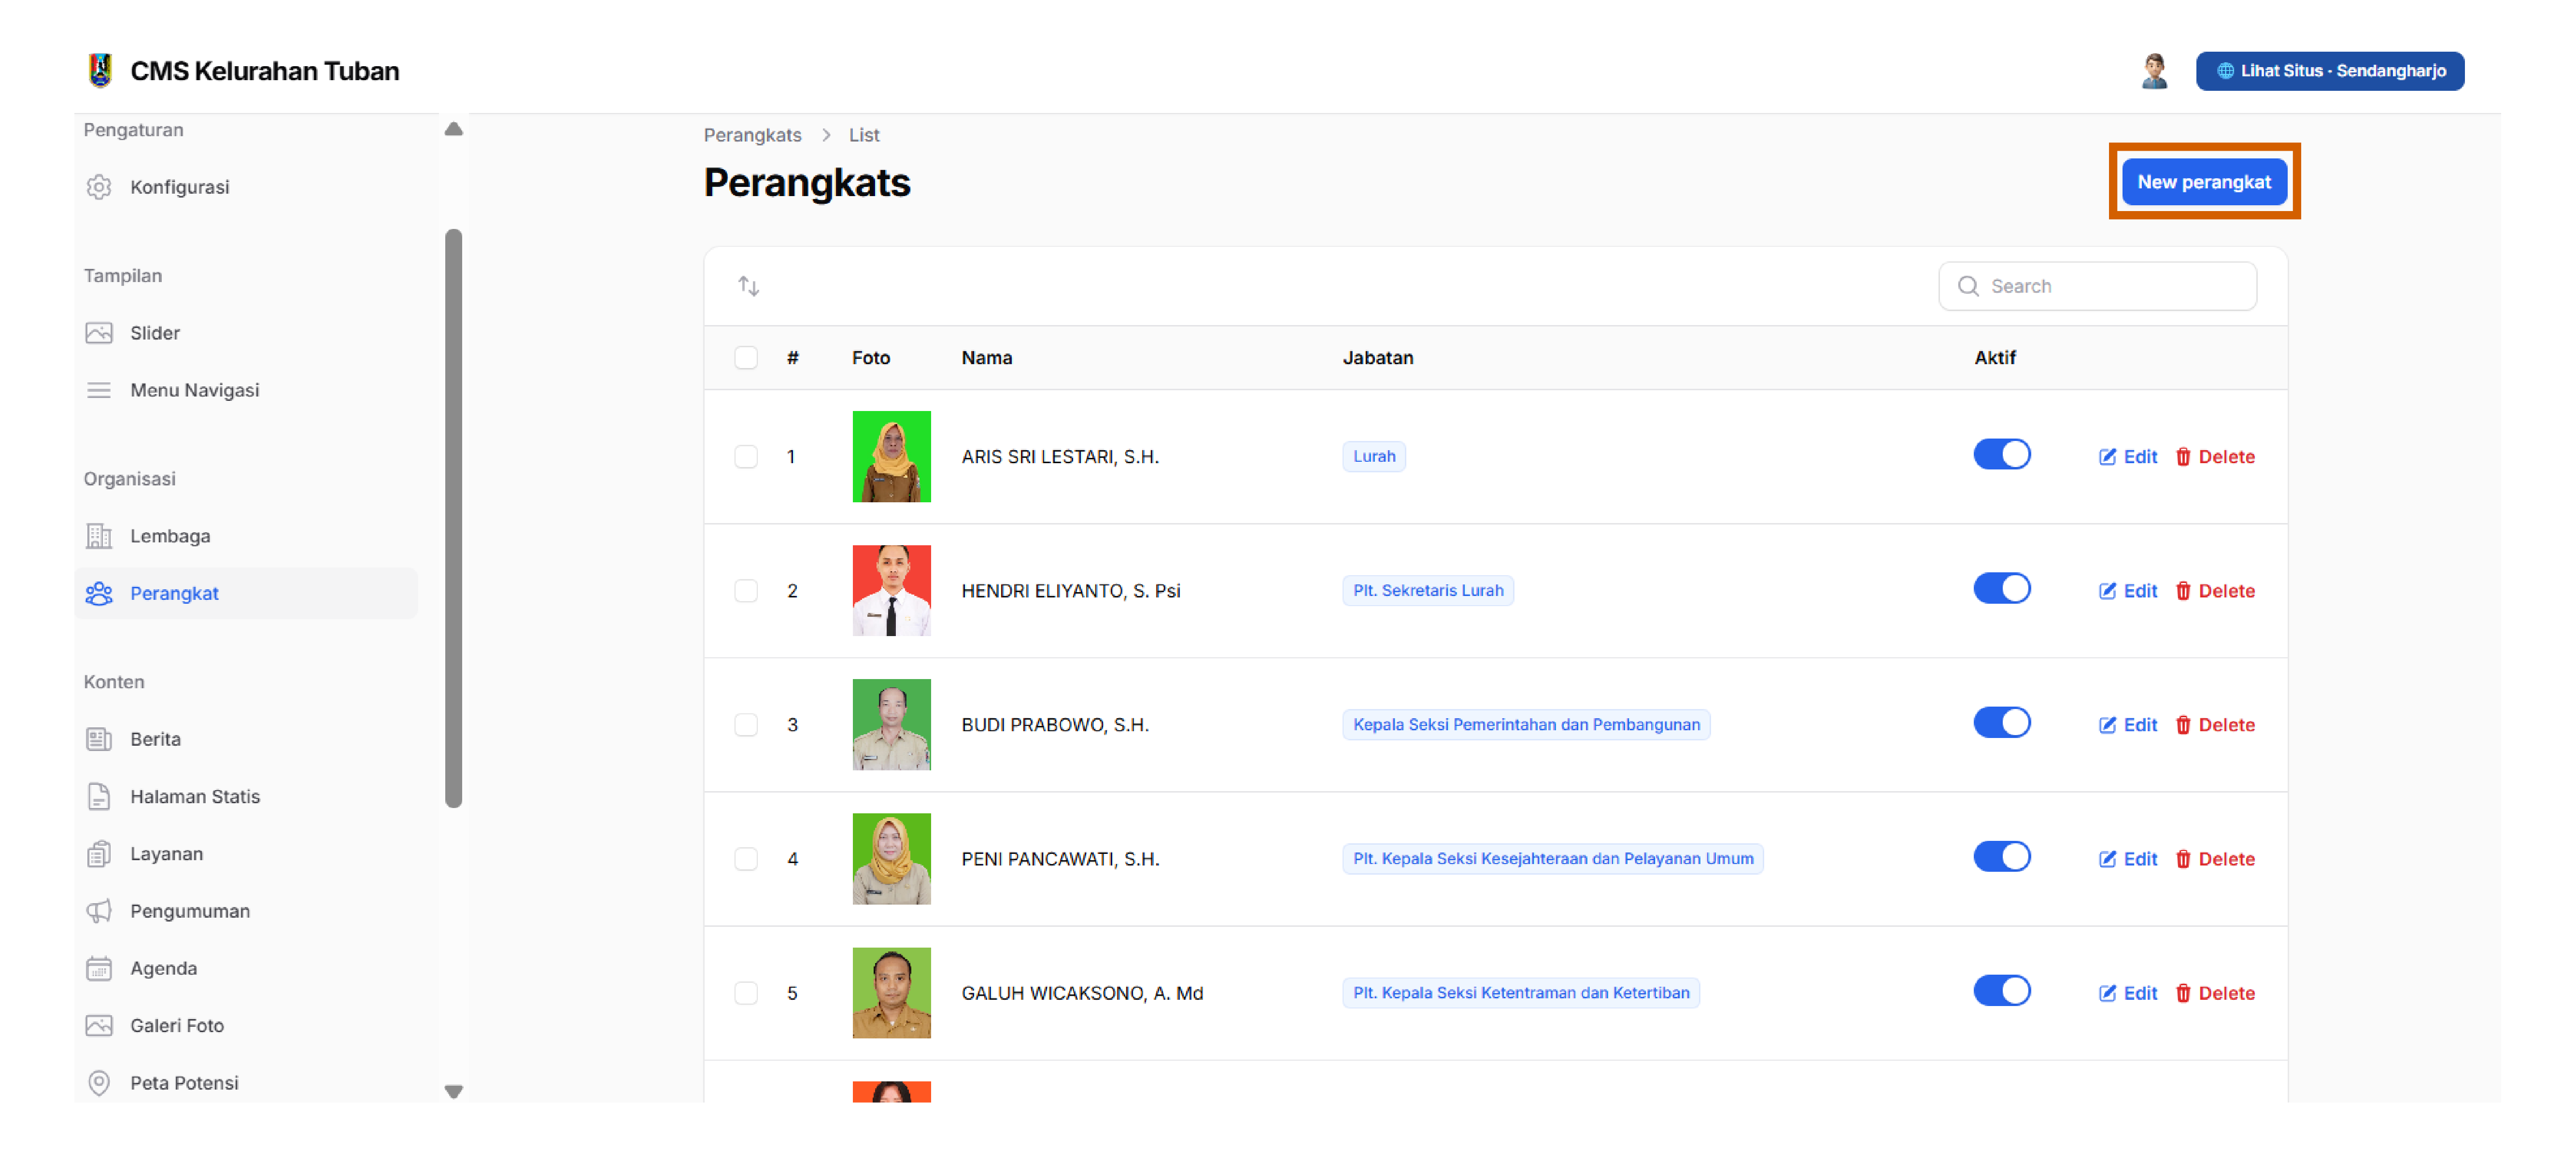
Task: Open Berita in the sidebar
Action: 246,739
